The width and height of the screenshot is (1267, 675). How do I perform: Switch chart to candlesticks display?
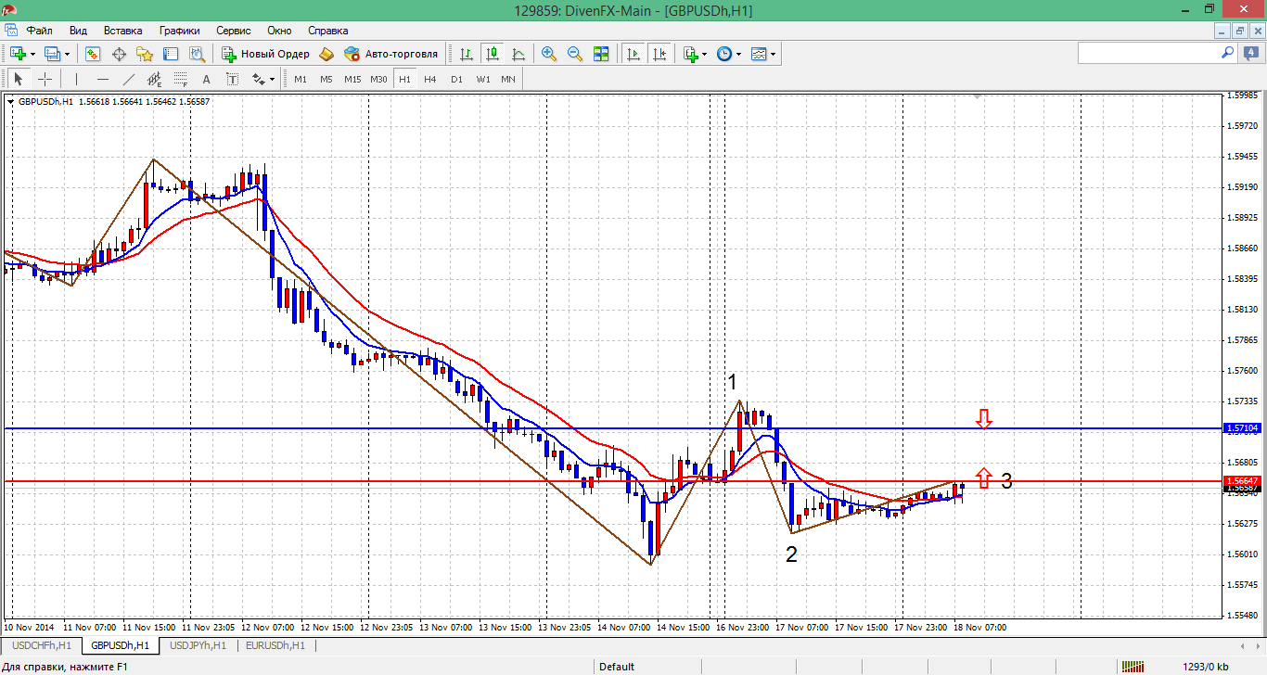tap(492, 54)
